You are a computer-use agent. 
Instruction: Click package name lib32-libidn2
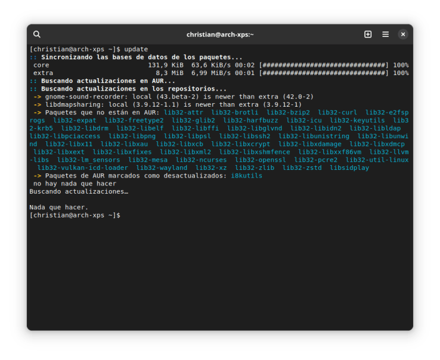[x=315, y=128]
